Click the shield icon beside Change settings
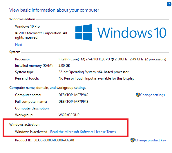The image size is (172, 153). [138, 95]
